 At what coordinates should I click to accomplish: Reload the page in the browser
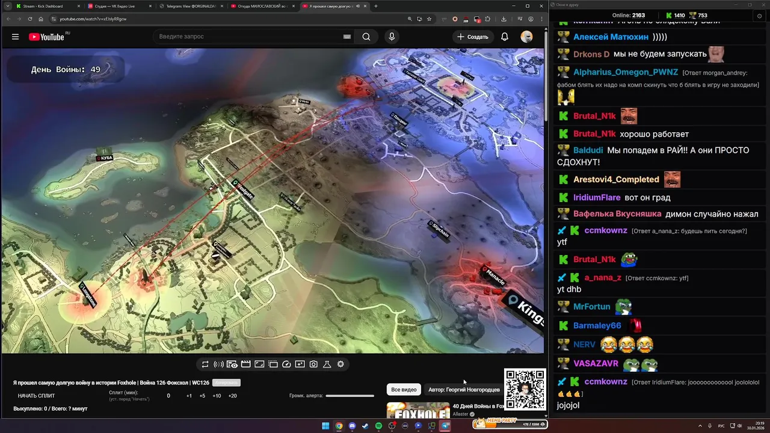click(x=29, y=19)
